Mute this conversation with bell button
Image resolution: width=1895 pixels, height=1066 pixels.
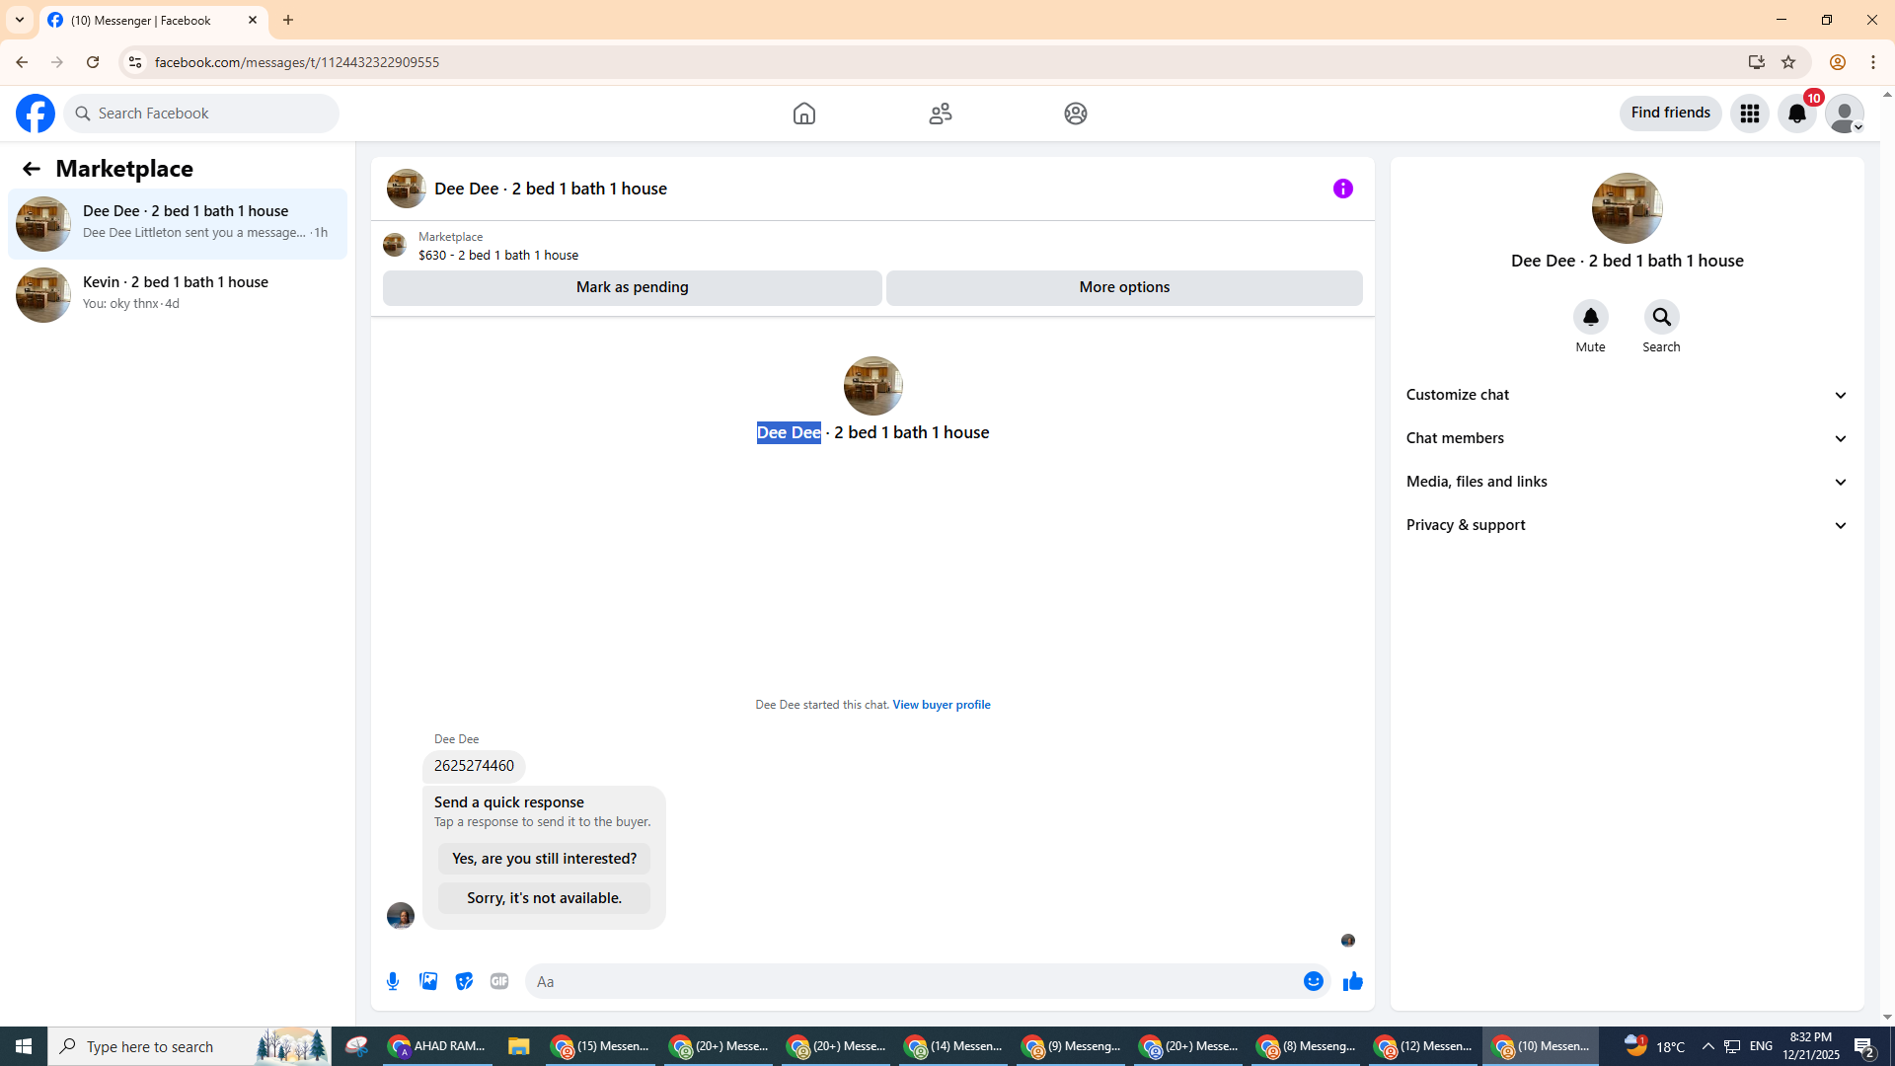[x=1590, y=318]
